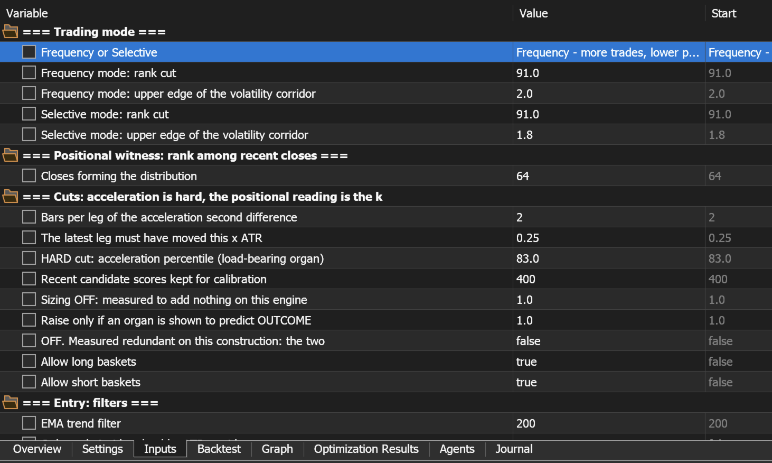Enable optimization for Frequency mode: rank cut
The image size is (772, 463).
(x=29, y=72)
